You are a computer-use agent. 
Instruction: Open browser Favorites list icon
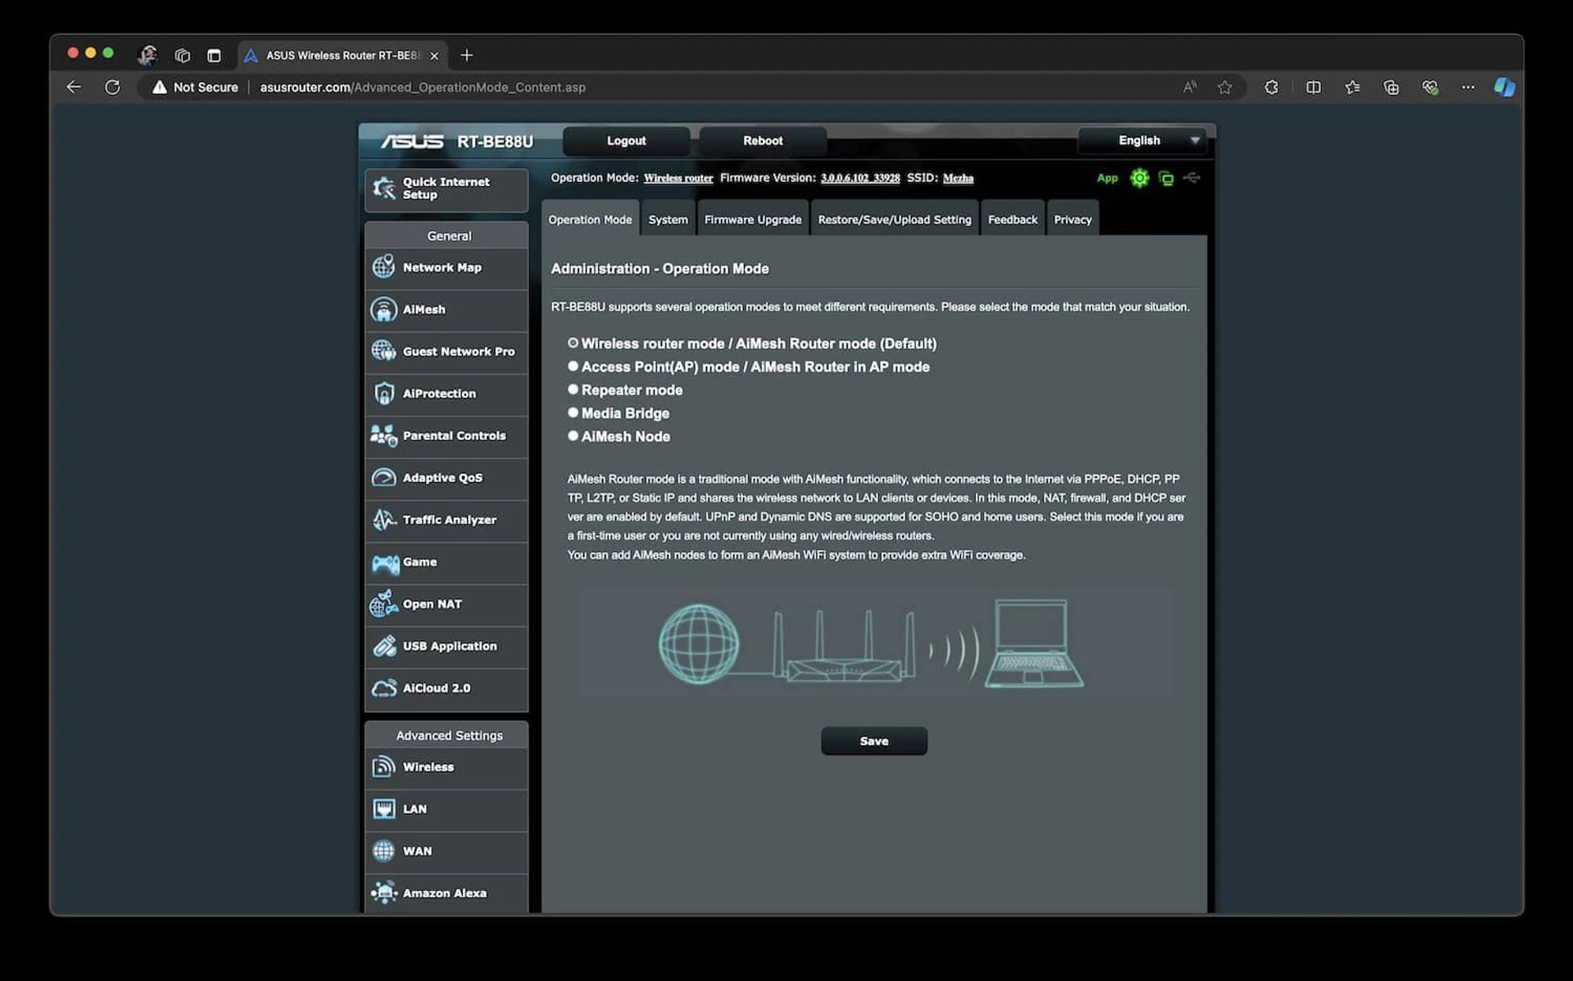tap(1352, 87)
